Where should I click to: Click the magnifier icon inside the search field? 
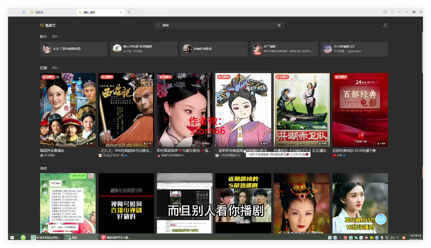[158, 25]
